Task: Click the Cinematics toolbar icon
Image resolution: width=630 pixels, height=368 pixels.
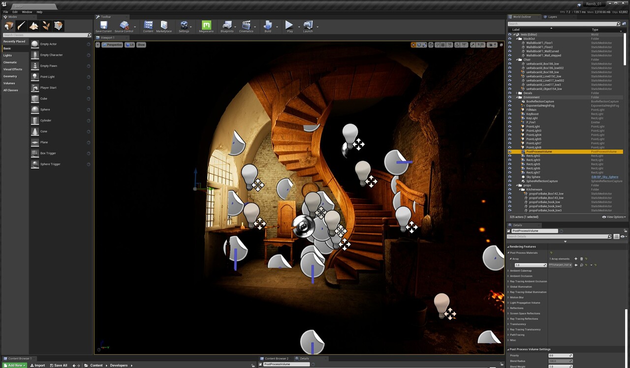Action: pyautogui.click(x=246, y=27)
